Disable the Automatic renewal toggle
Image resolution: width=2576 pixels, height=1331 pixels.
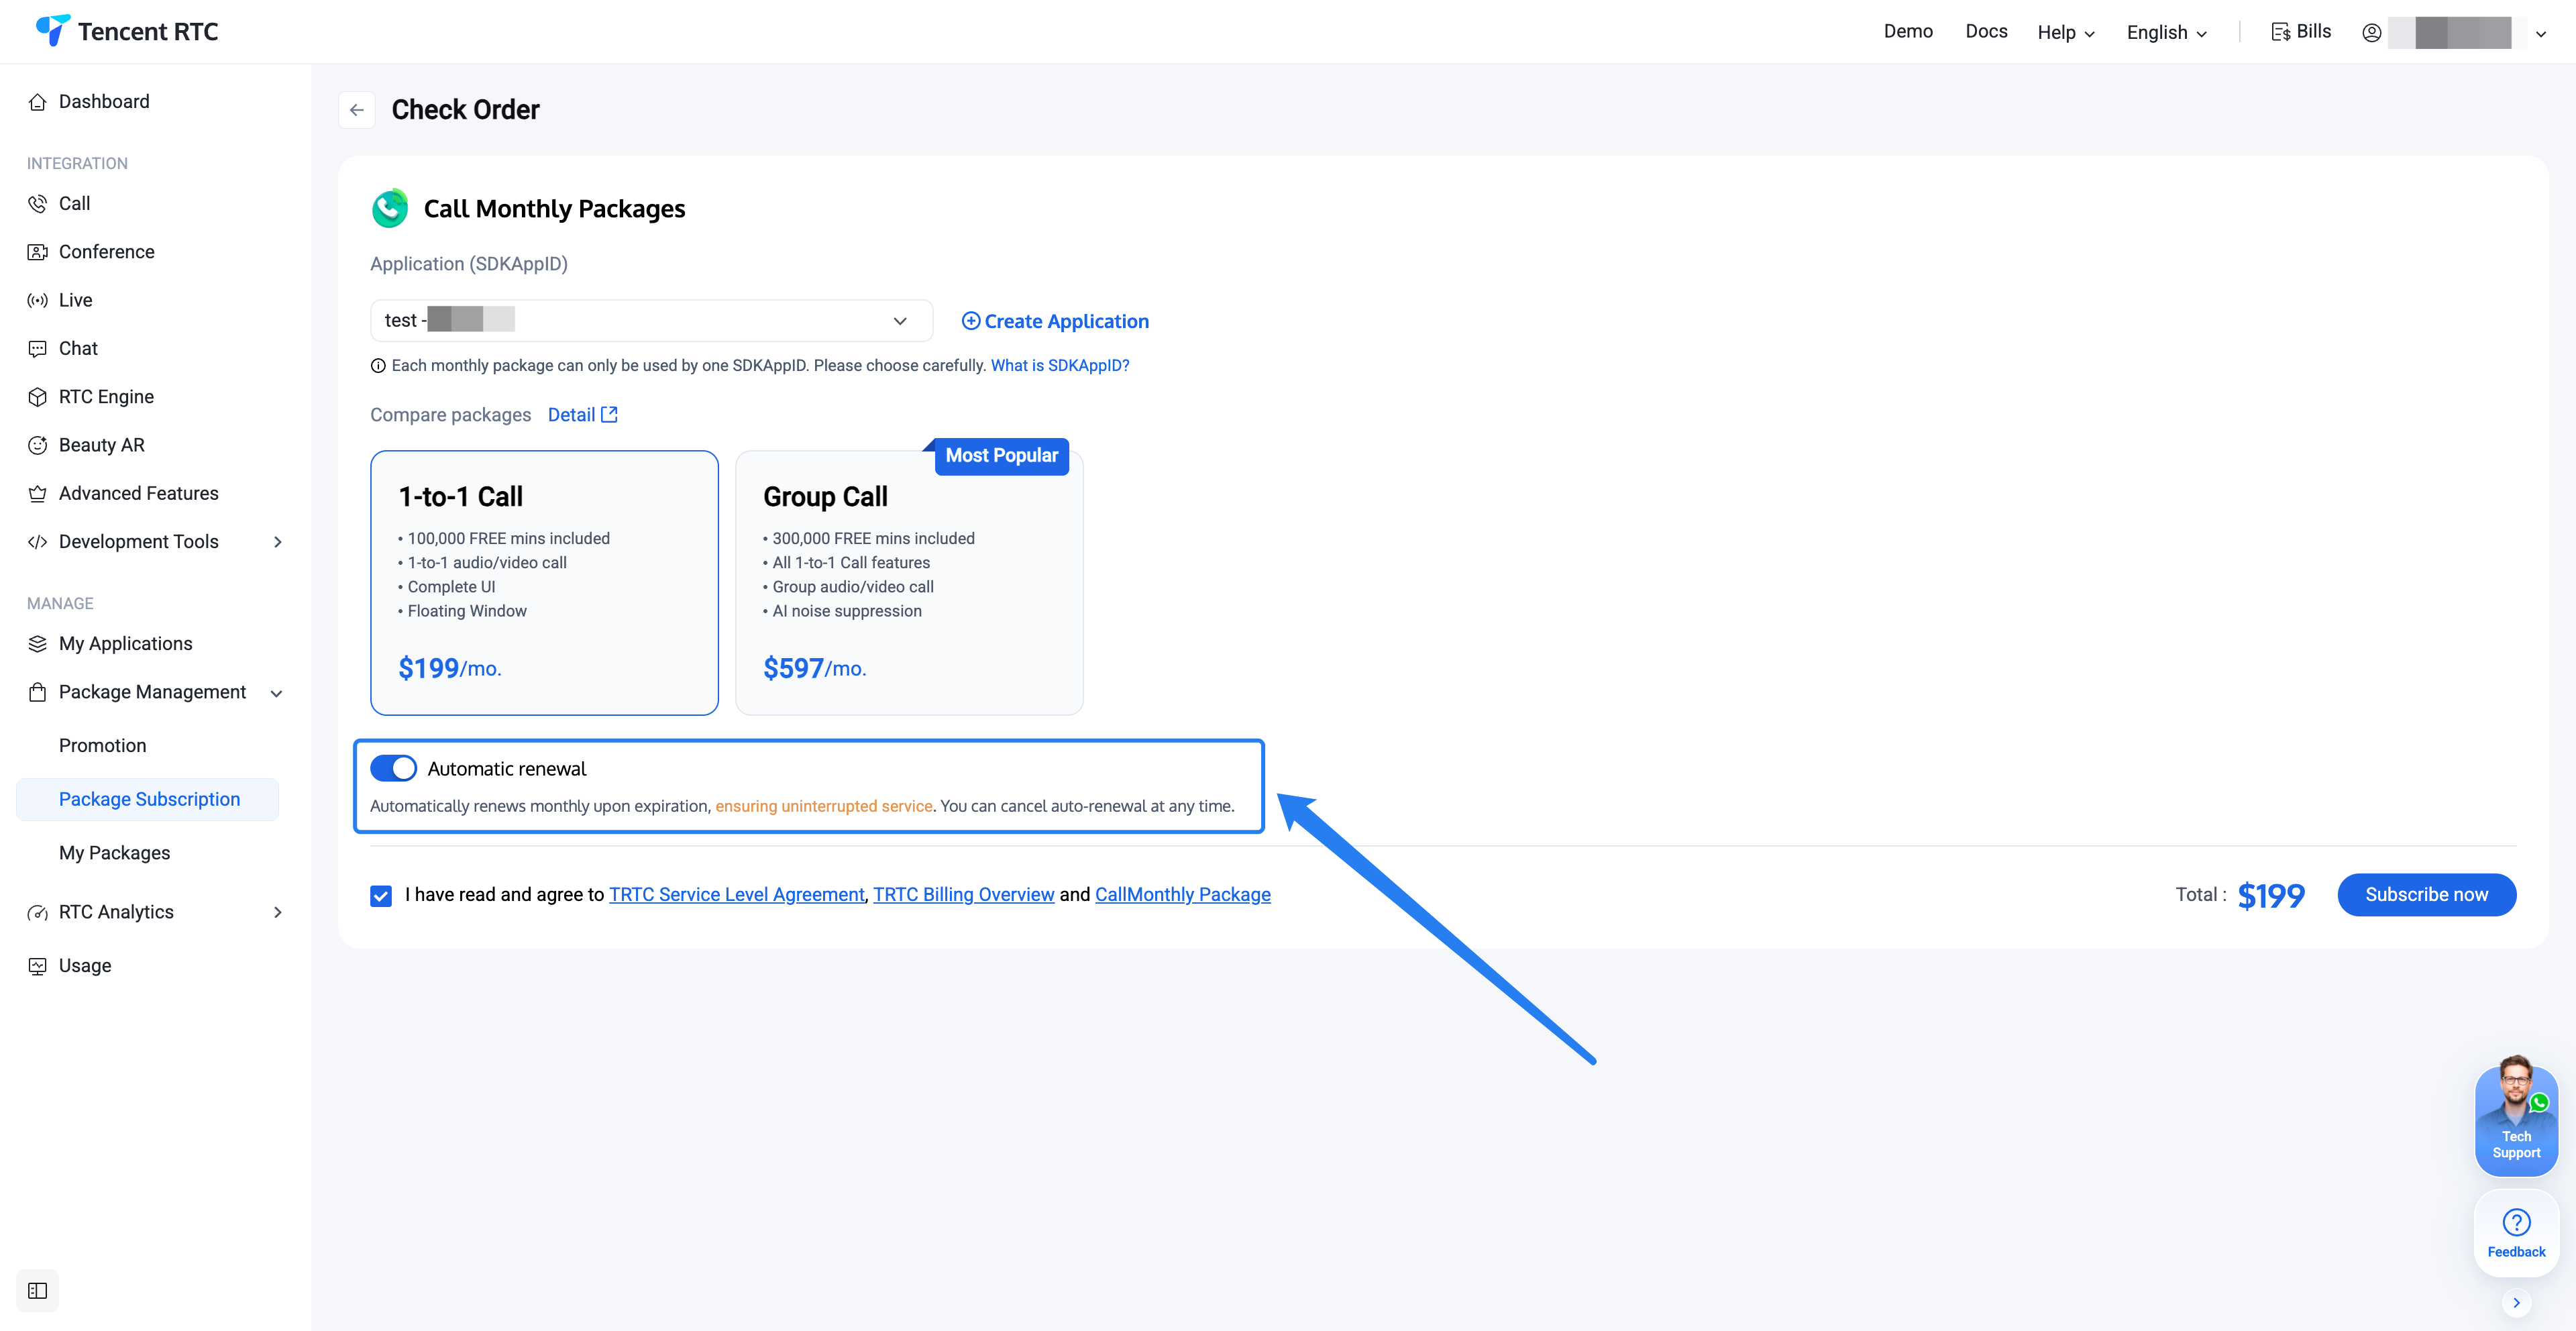click(x=393, y=768)
